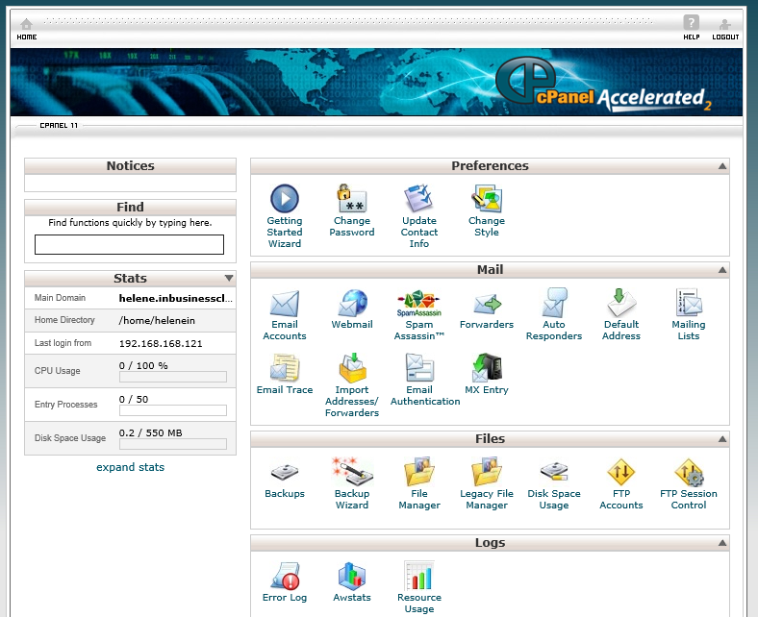The height and width of the screenshot is (617, 758).
Task: Open the Default Address icon
Action: (x=621, y=303)
